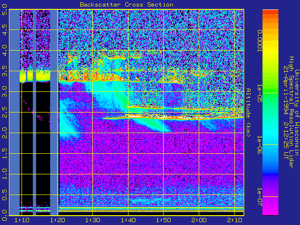Image resolution: width=300 pixels, height=225 pixels.
Task: Pick the cyan band on the colorbar
Action: [270, 134]
